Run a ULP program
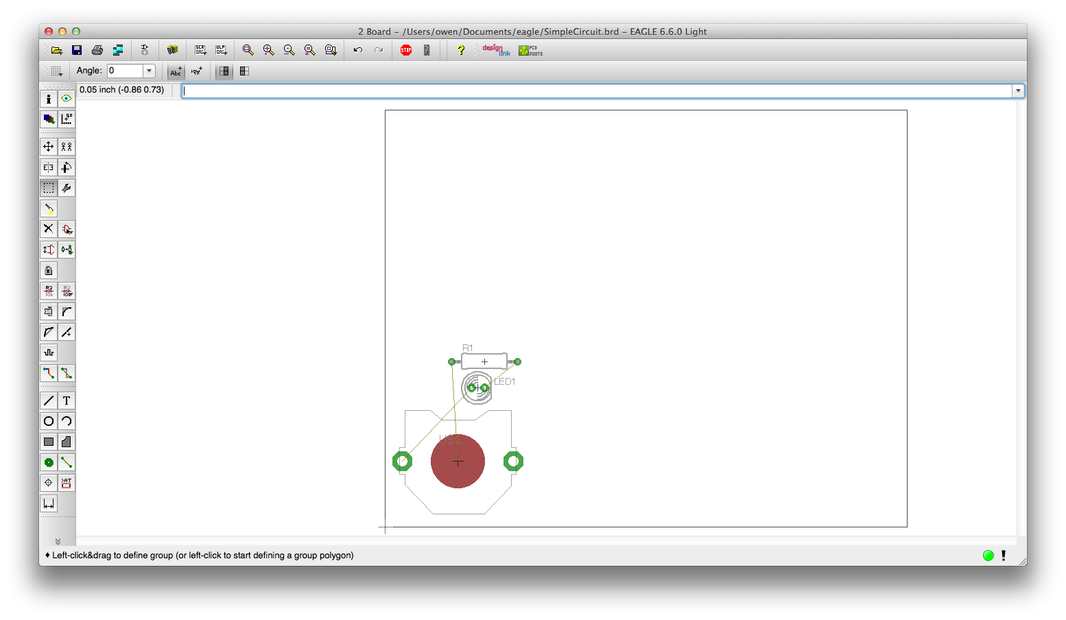 pyautogui.click(x=221, y=50)
